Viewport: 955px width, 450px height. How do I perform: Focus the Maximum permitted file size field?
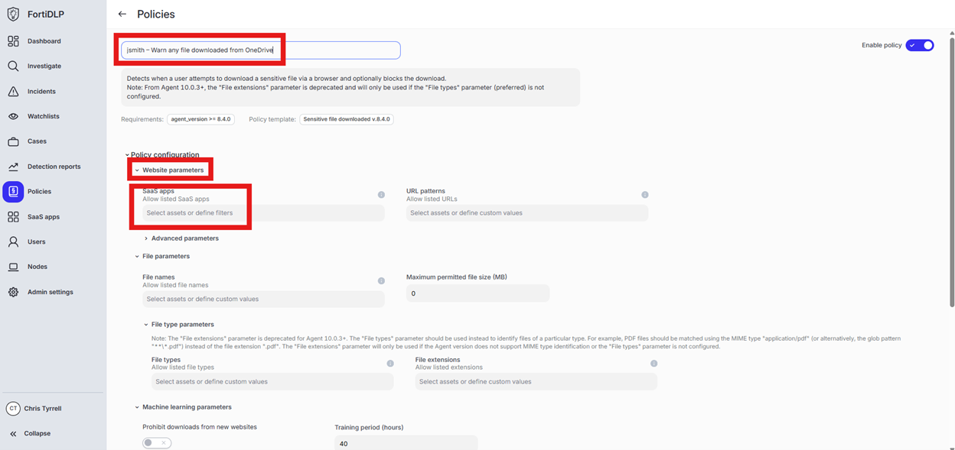coord(477,293)
